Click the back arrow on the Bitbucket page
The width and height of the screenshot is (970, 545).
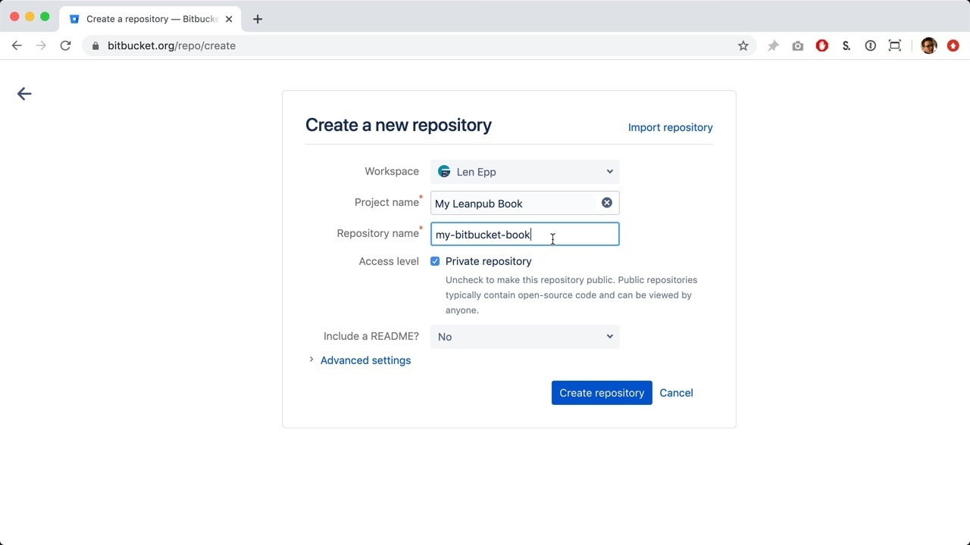(24, 94)
